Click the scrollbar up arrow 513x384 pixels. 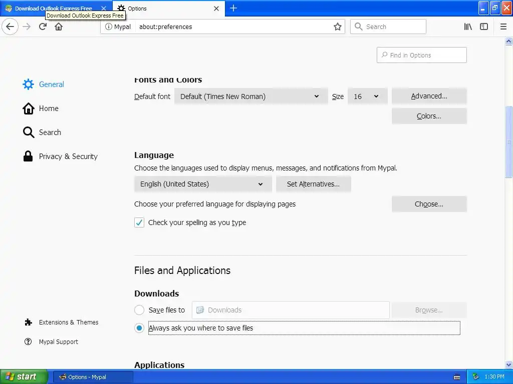click(x=509, y=41)
